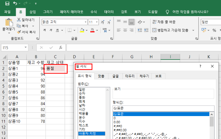Decrease indent icon
Viewport: 221px width, 139px height.
click(x=140, y=30)
